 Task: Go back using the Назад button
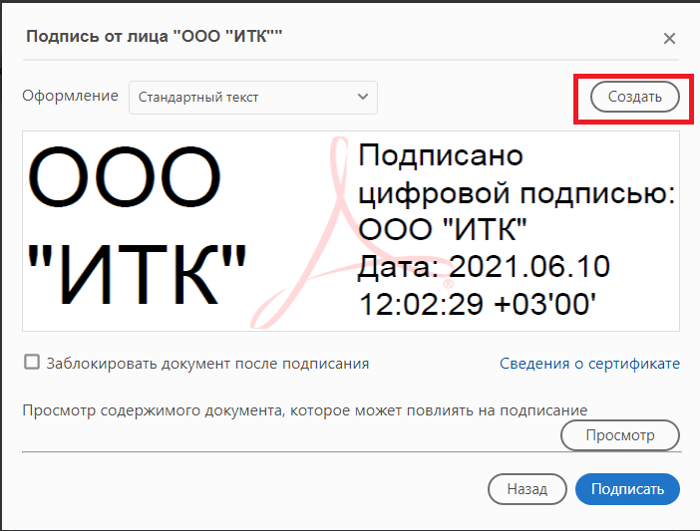[x=526, y=489]
